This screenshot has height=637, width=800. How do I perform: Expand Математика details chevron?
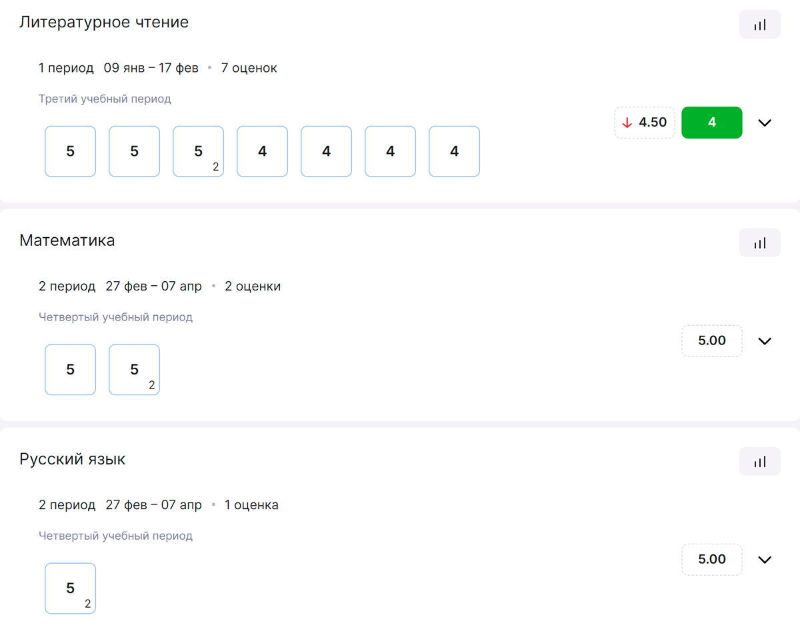(765, 341)
